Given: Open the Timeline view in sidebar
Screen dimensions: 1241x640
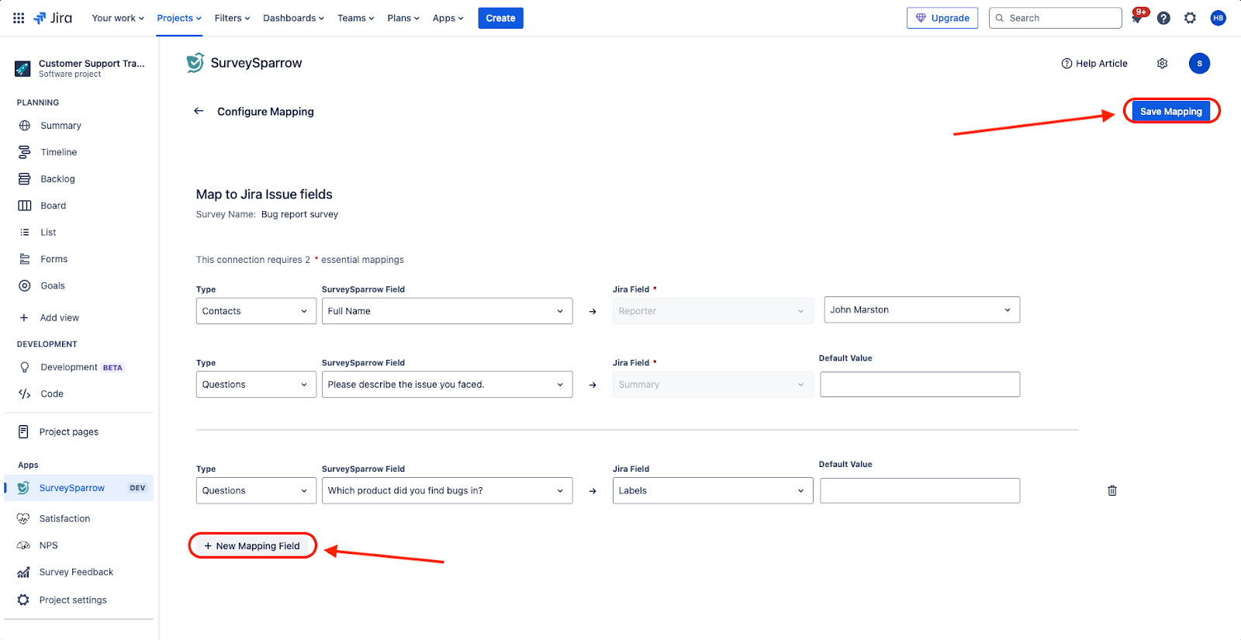Looking at the screenshot, I should 59,152.
